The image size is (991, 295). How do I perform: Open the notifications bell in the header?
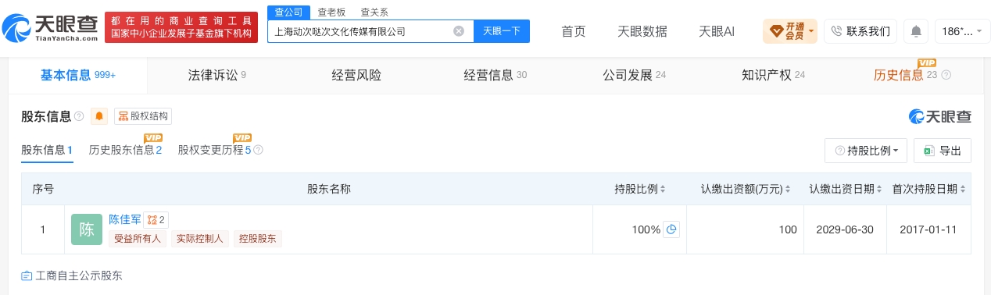pyautogui.click(x=916, y=31)
